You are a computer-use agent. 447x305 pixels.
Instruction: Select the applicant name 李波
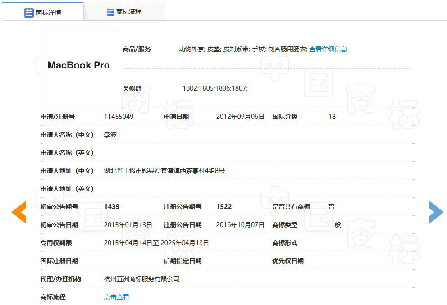click(110, 135)
